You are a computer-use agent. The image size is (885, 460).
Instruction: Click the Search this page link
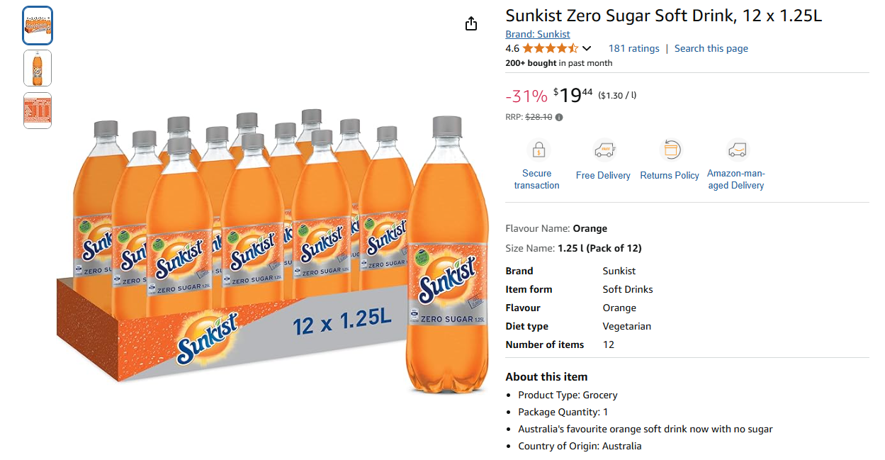[711, 49]
